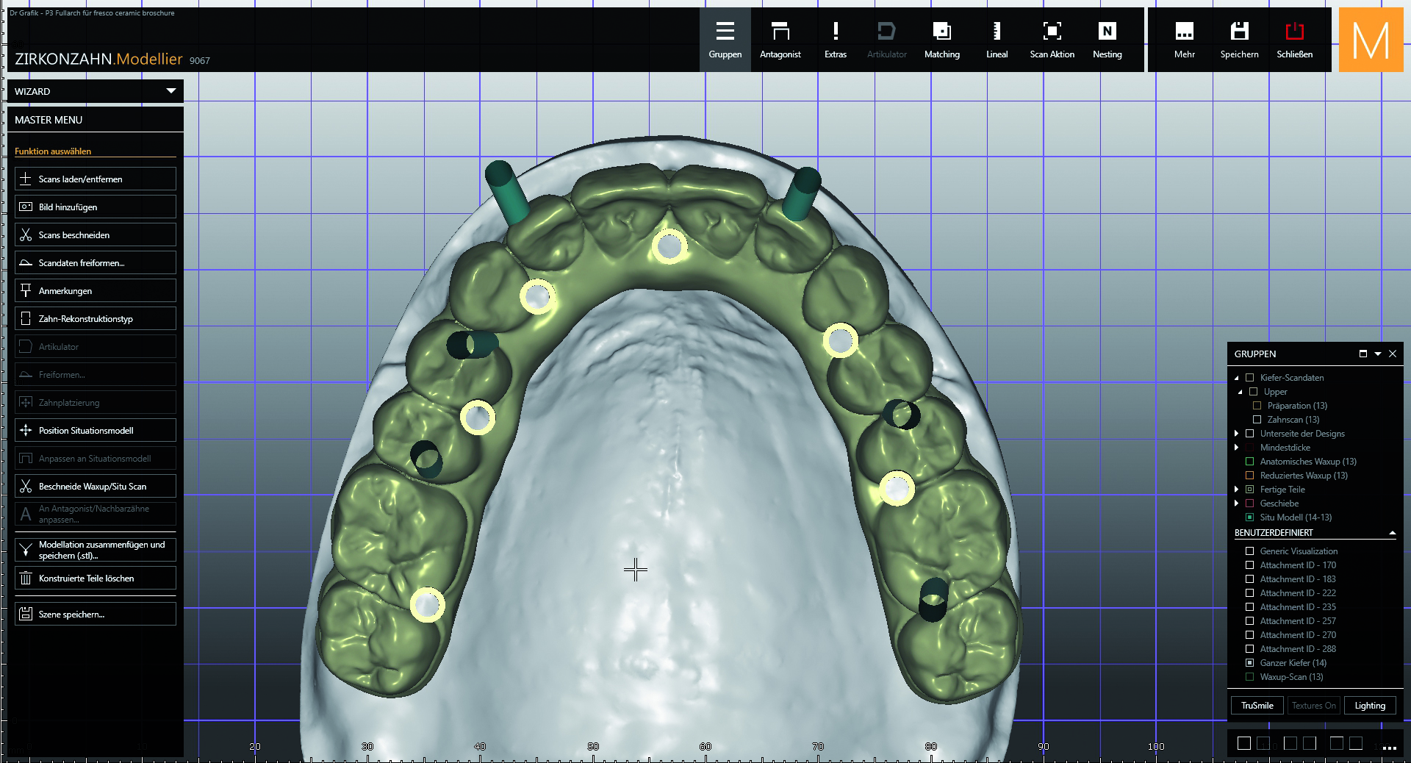Click the front incisor screw channel ring
This screenshot has width=1411, height=763.
point(669,247)
